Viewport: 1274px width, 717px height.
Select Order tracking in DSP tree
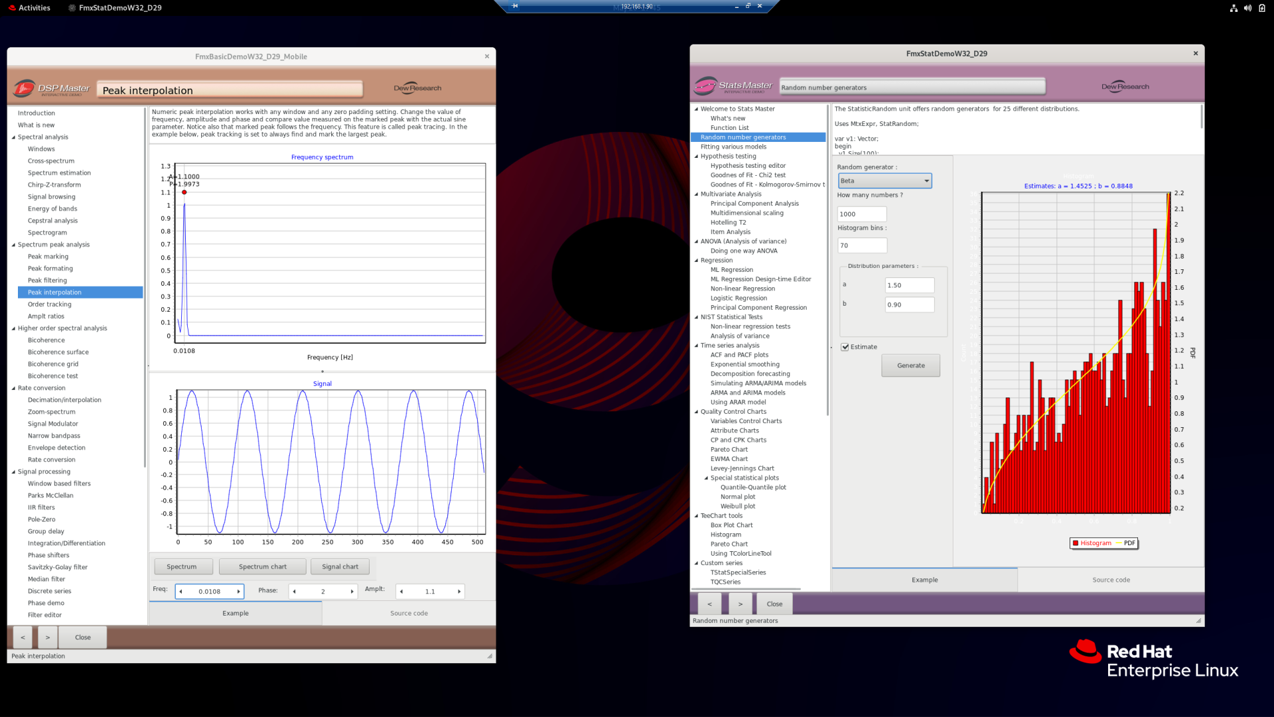[x=50, y=304]
